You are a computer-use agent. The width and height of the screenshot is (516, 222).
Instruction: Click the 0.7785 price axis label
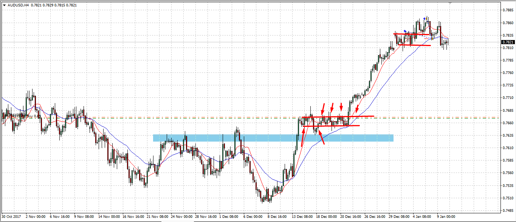pos(509,60)
